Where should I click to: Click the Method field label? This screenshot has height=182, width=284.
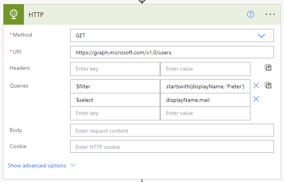click(22, 35)
